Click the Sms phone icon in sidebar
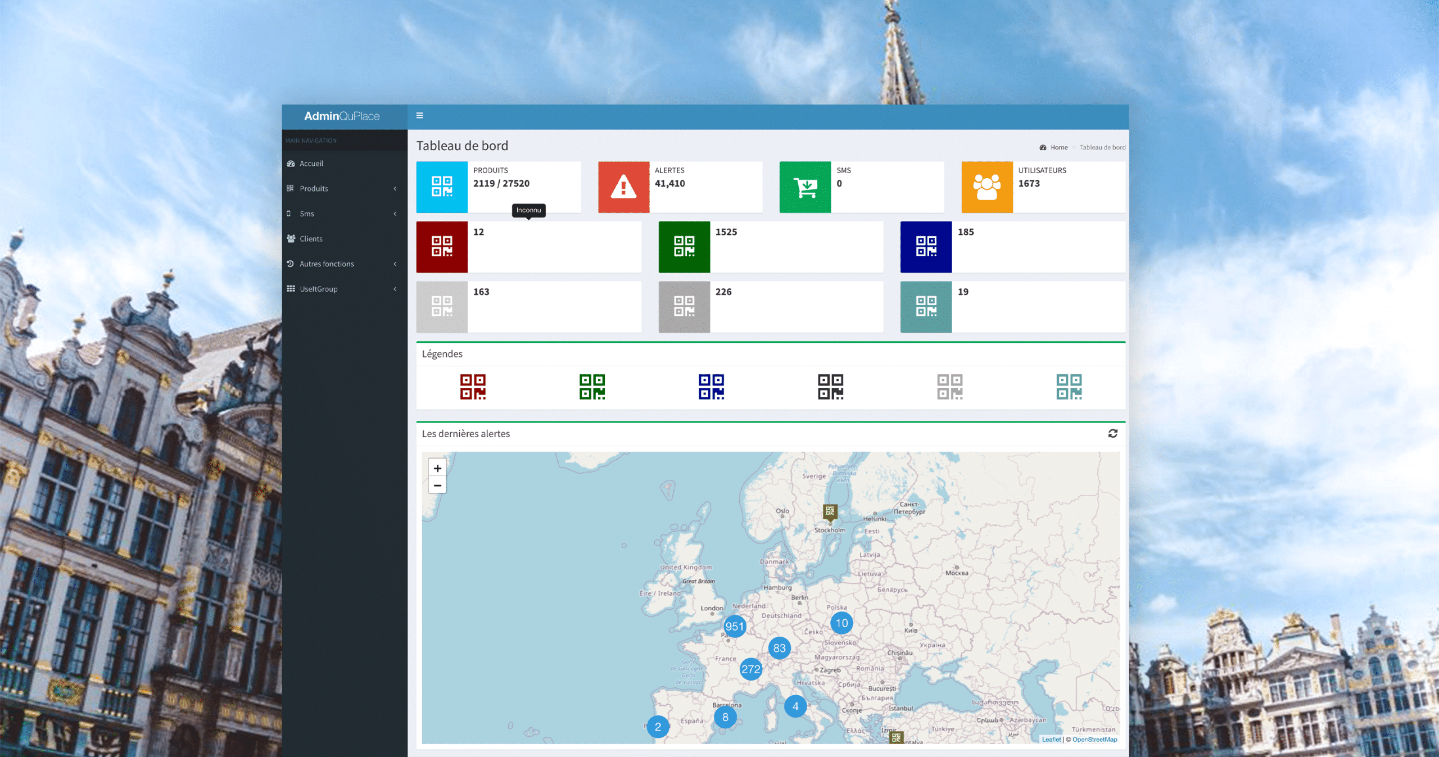The image size is (1439, 757). point(289,214)
